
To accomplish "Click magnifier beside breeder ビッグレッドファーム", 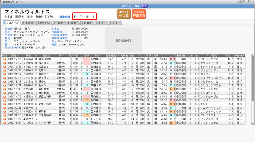I will coord(42,35).
